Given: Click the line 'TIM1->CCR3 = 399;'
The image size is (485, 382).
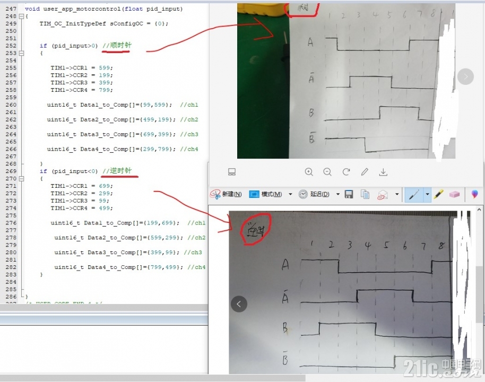Looking at the screenshot, I should pyautogui.click(x=82, y=83).
